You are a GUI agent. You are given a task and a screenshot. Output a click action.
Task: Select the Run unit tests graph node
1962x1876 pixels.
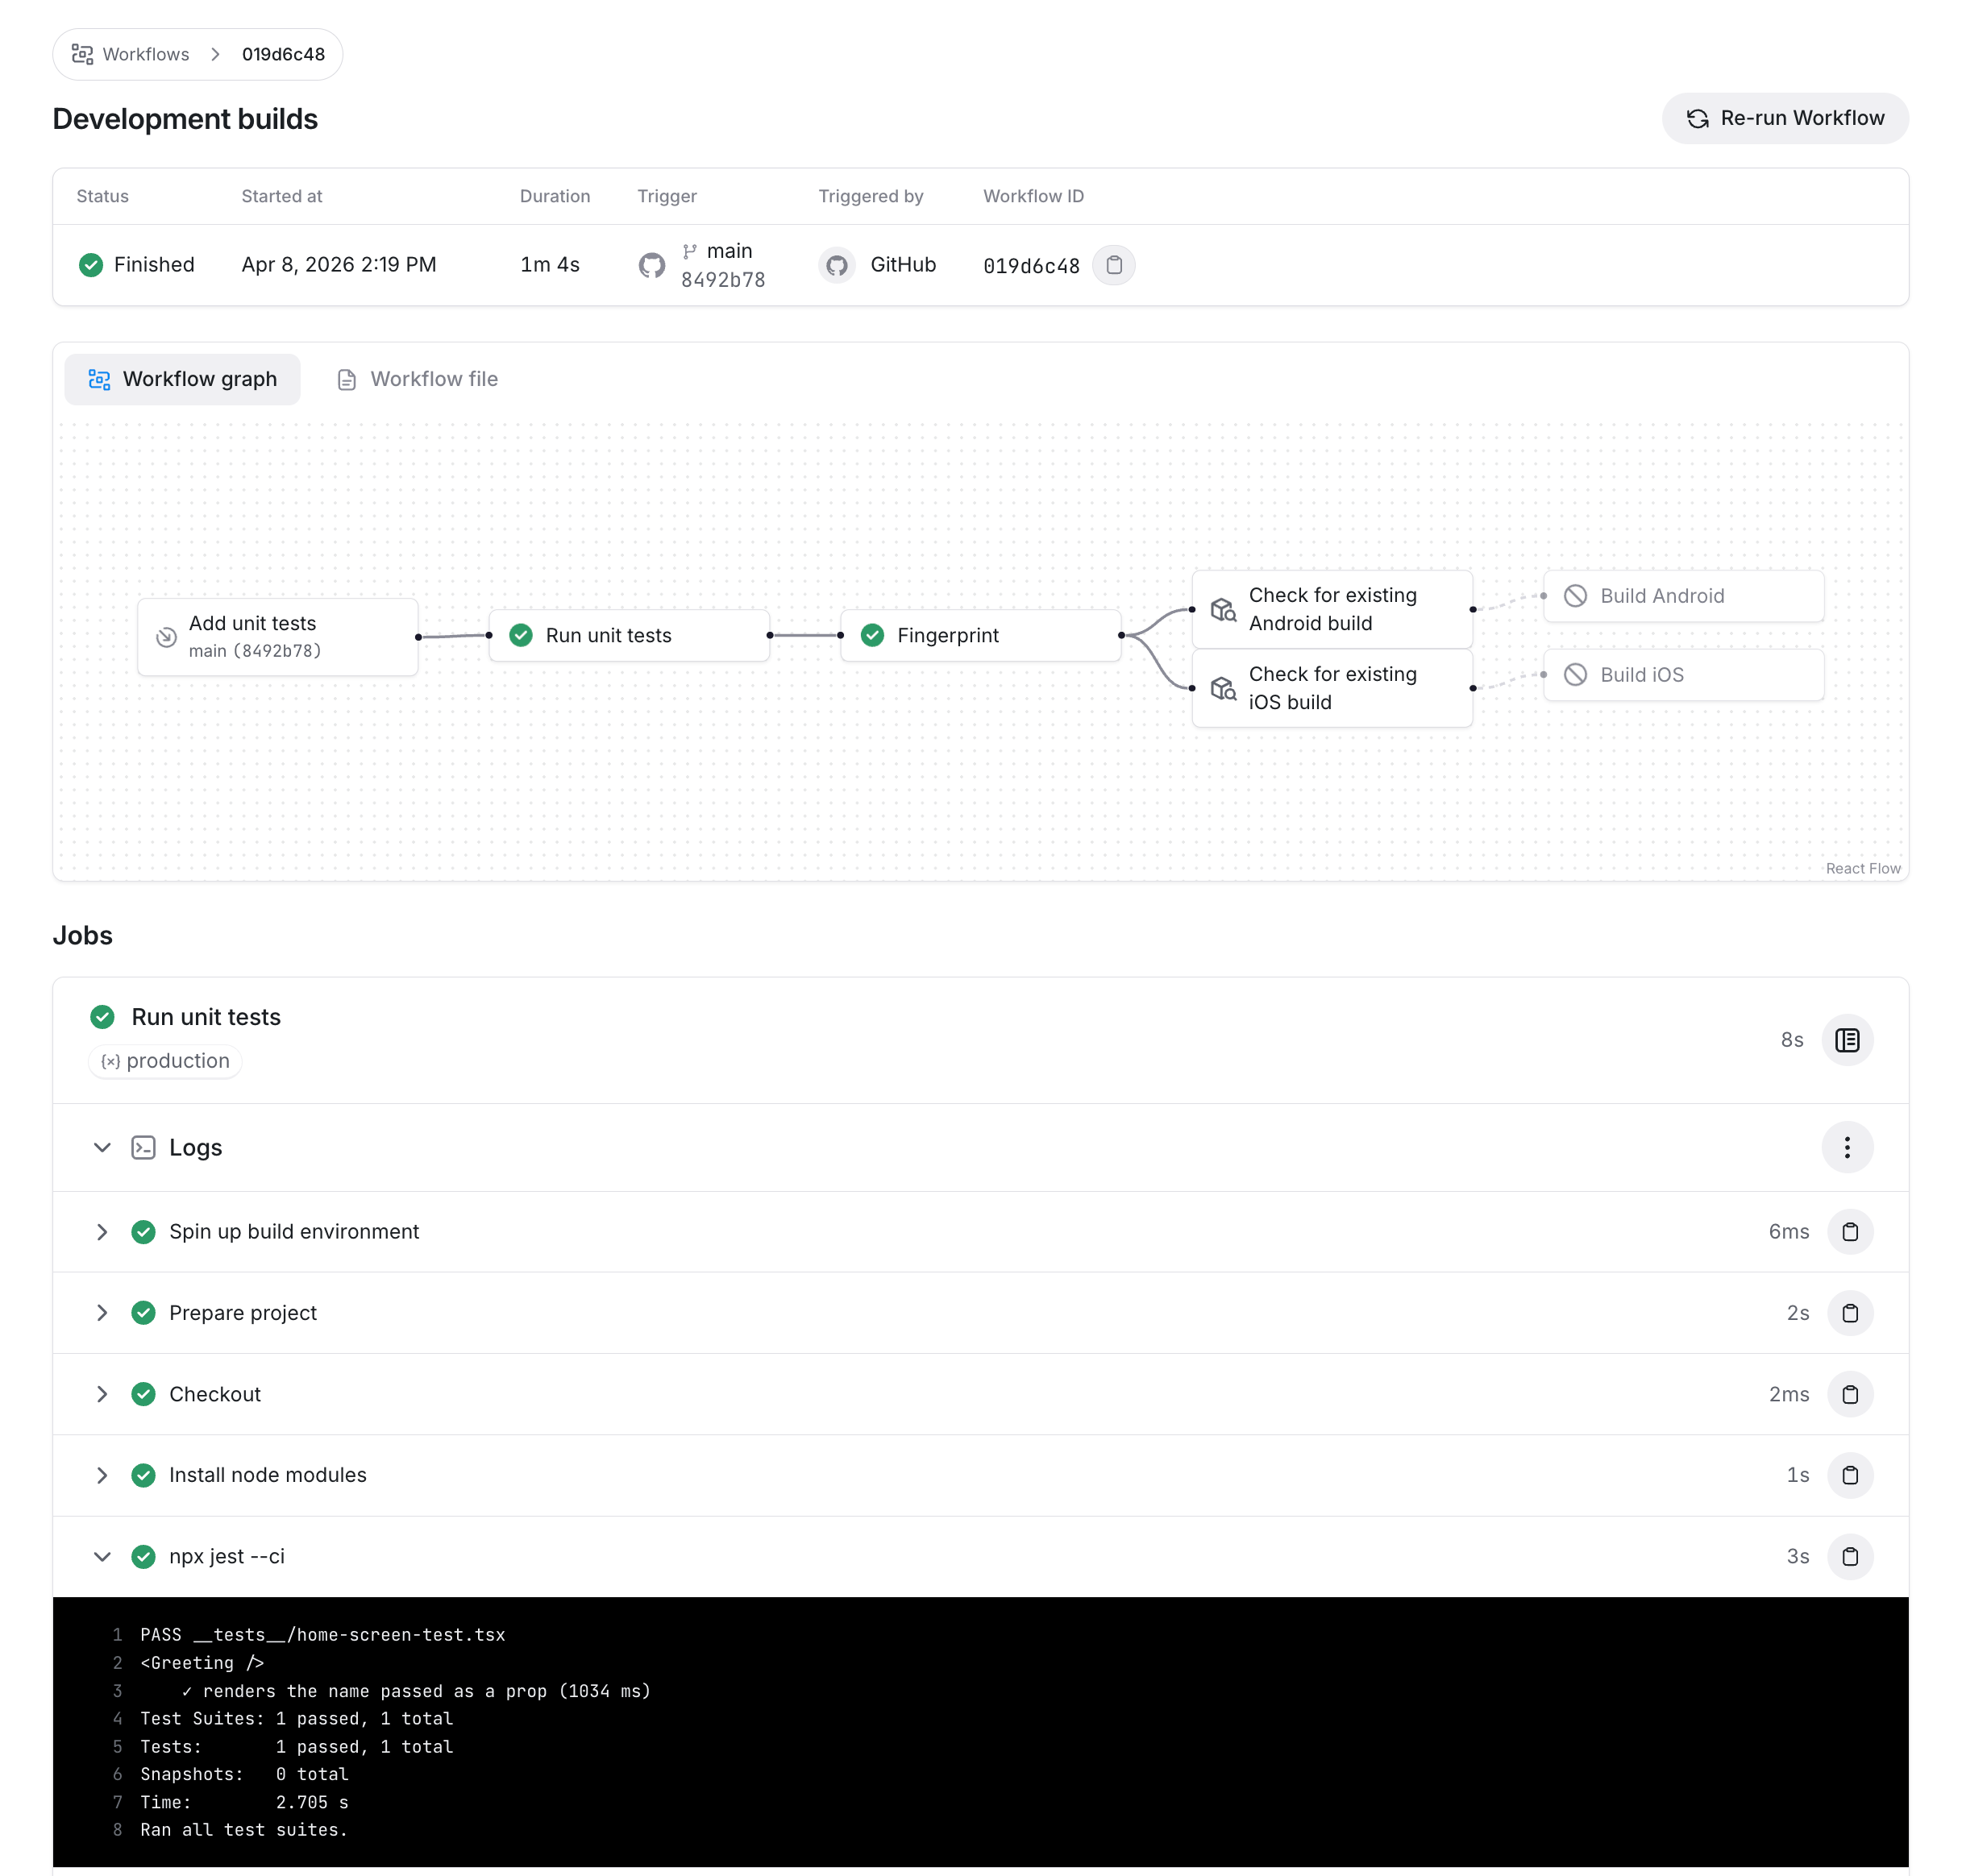[x=628, y=635]
